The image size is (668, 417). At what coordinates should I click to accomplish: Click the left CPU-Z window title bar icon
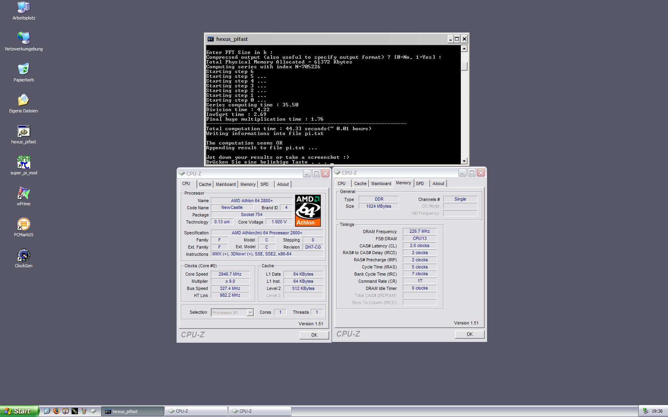(182, 174)
